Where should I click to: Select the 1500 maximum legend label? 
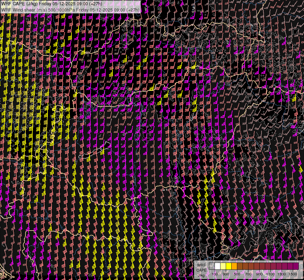click(293, 274)
